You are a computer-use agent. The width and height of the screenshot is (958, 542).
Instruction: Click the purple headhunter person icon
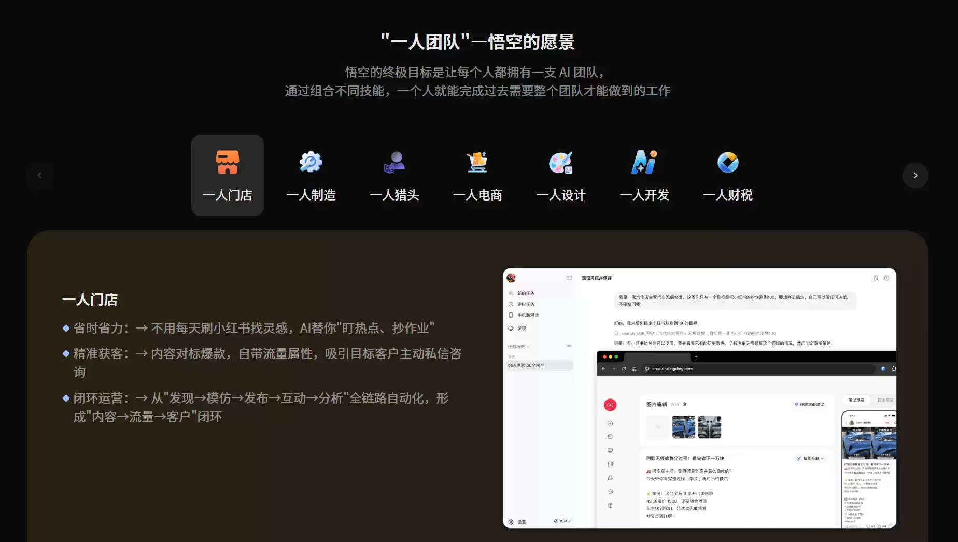(395, 162)
